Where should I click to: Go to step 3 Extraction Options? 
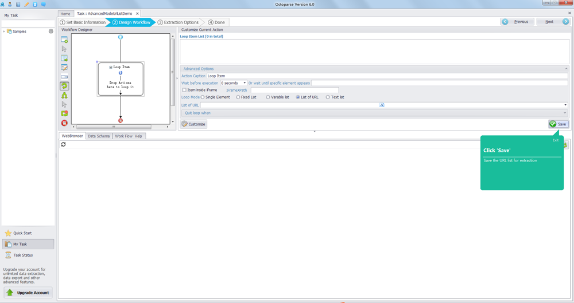pyautogui.click(x=179, y=22)
